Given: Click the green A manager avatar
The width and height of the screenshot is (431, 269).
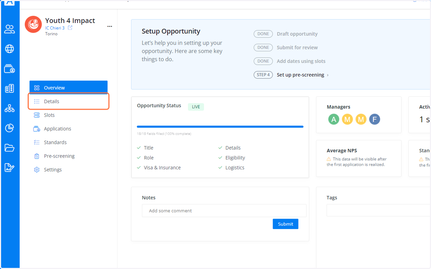Looking at the screenshot, I should [x=334, y=119].
